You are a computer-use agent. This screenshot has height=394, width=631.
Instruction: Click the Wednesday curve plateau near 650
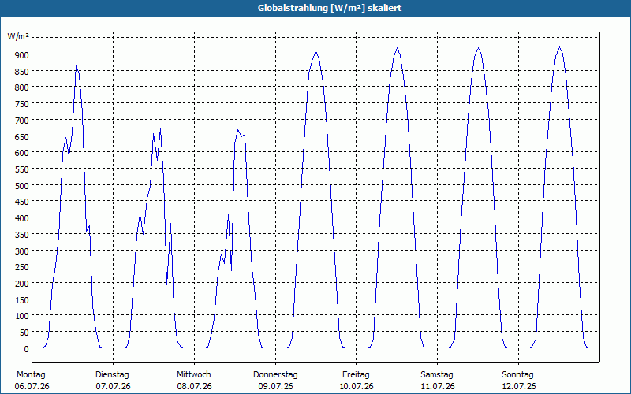point(241,132)
